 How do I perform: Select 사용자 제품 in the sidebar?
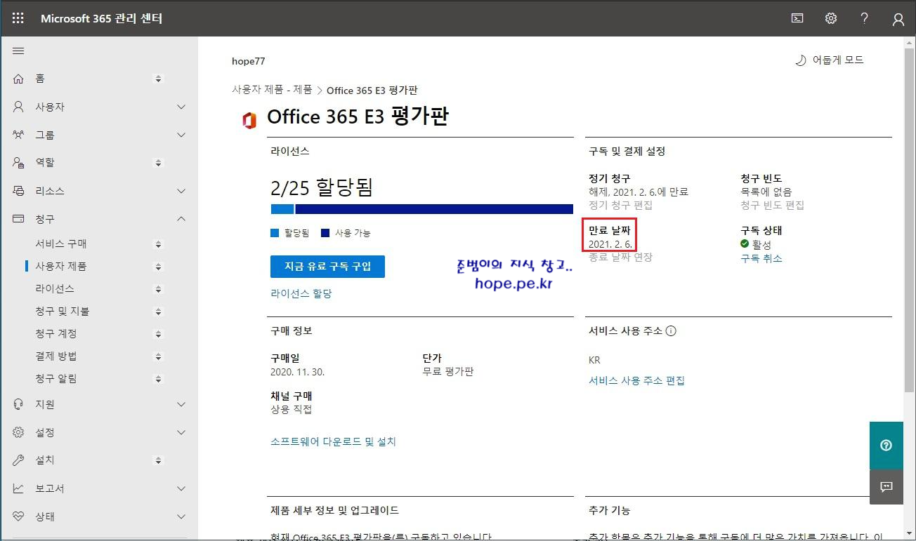coord(61,266)
